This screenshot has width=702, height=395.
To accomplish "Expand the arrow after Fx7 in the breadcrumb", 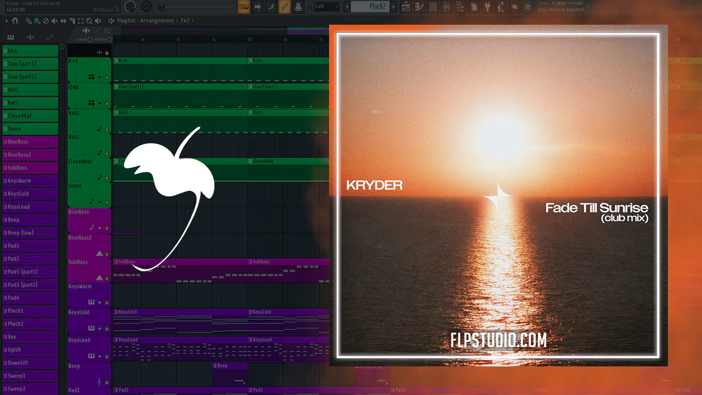I will point(194,21).
